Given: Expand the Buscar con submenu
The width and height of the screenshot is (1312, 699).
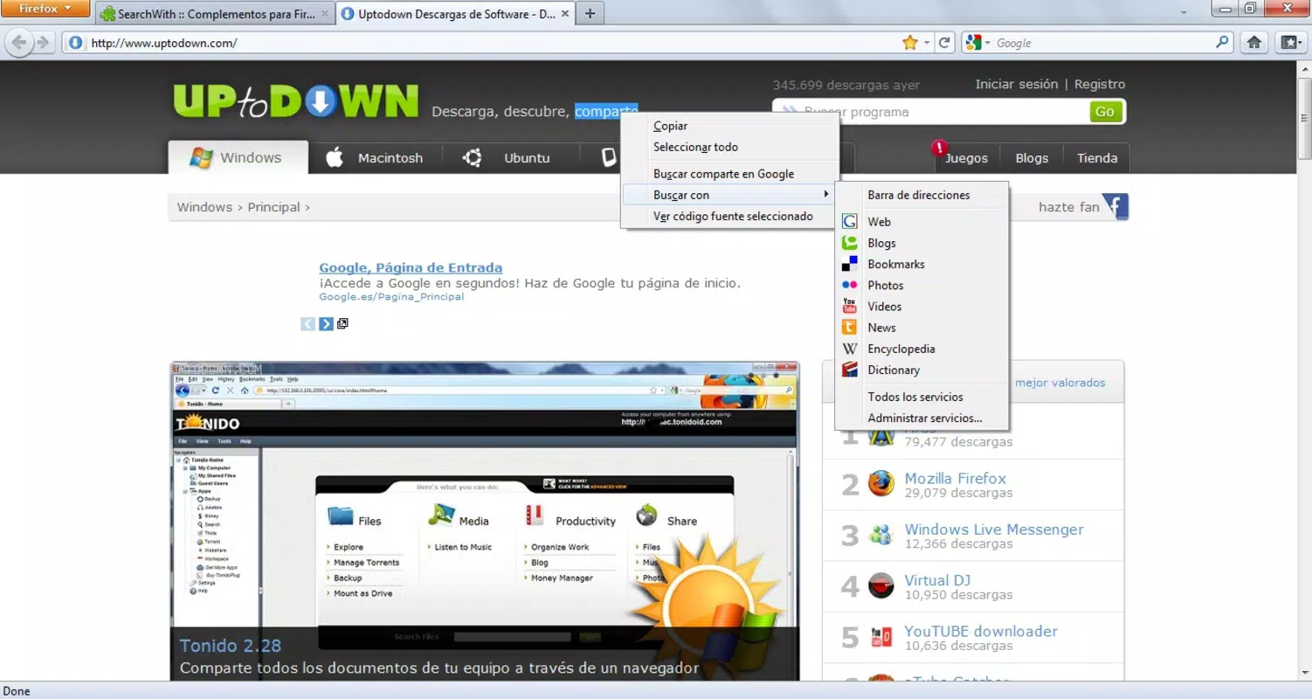Looking at the screenshot, I should pos(729,195).
